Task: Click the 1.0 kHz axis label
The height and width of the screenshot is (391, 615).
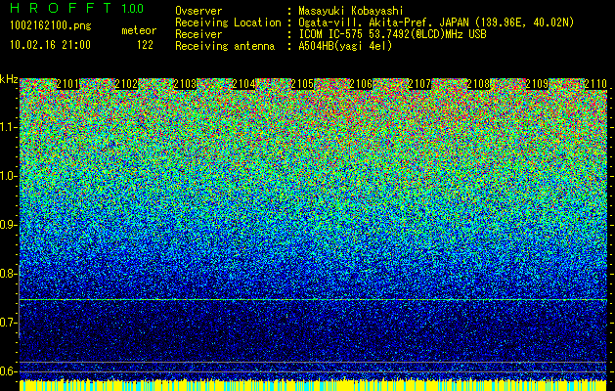Action: click(9, 177)
